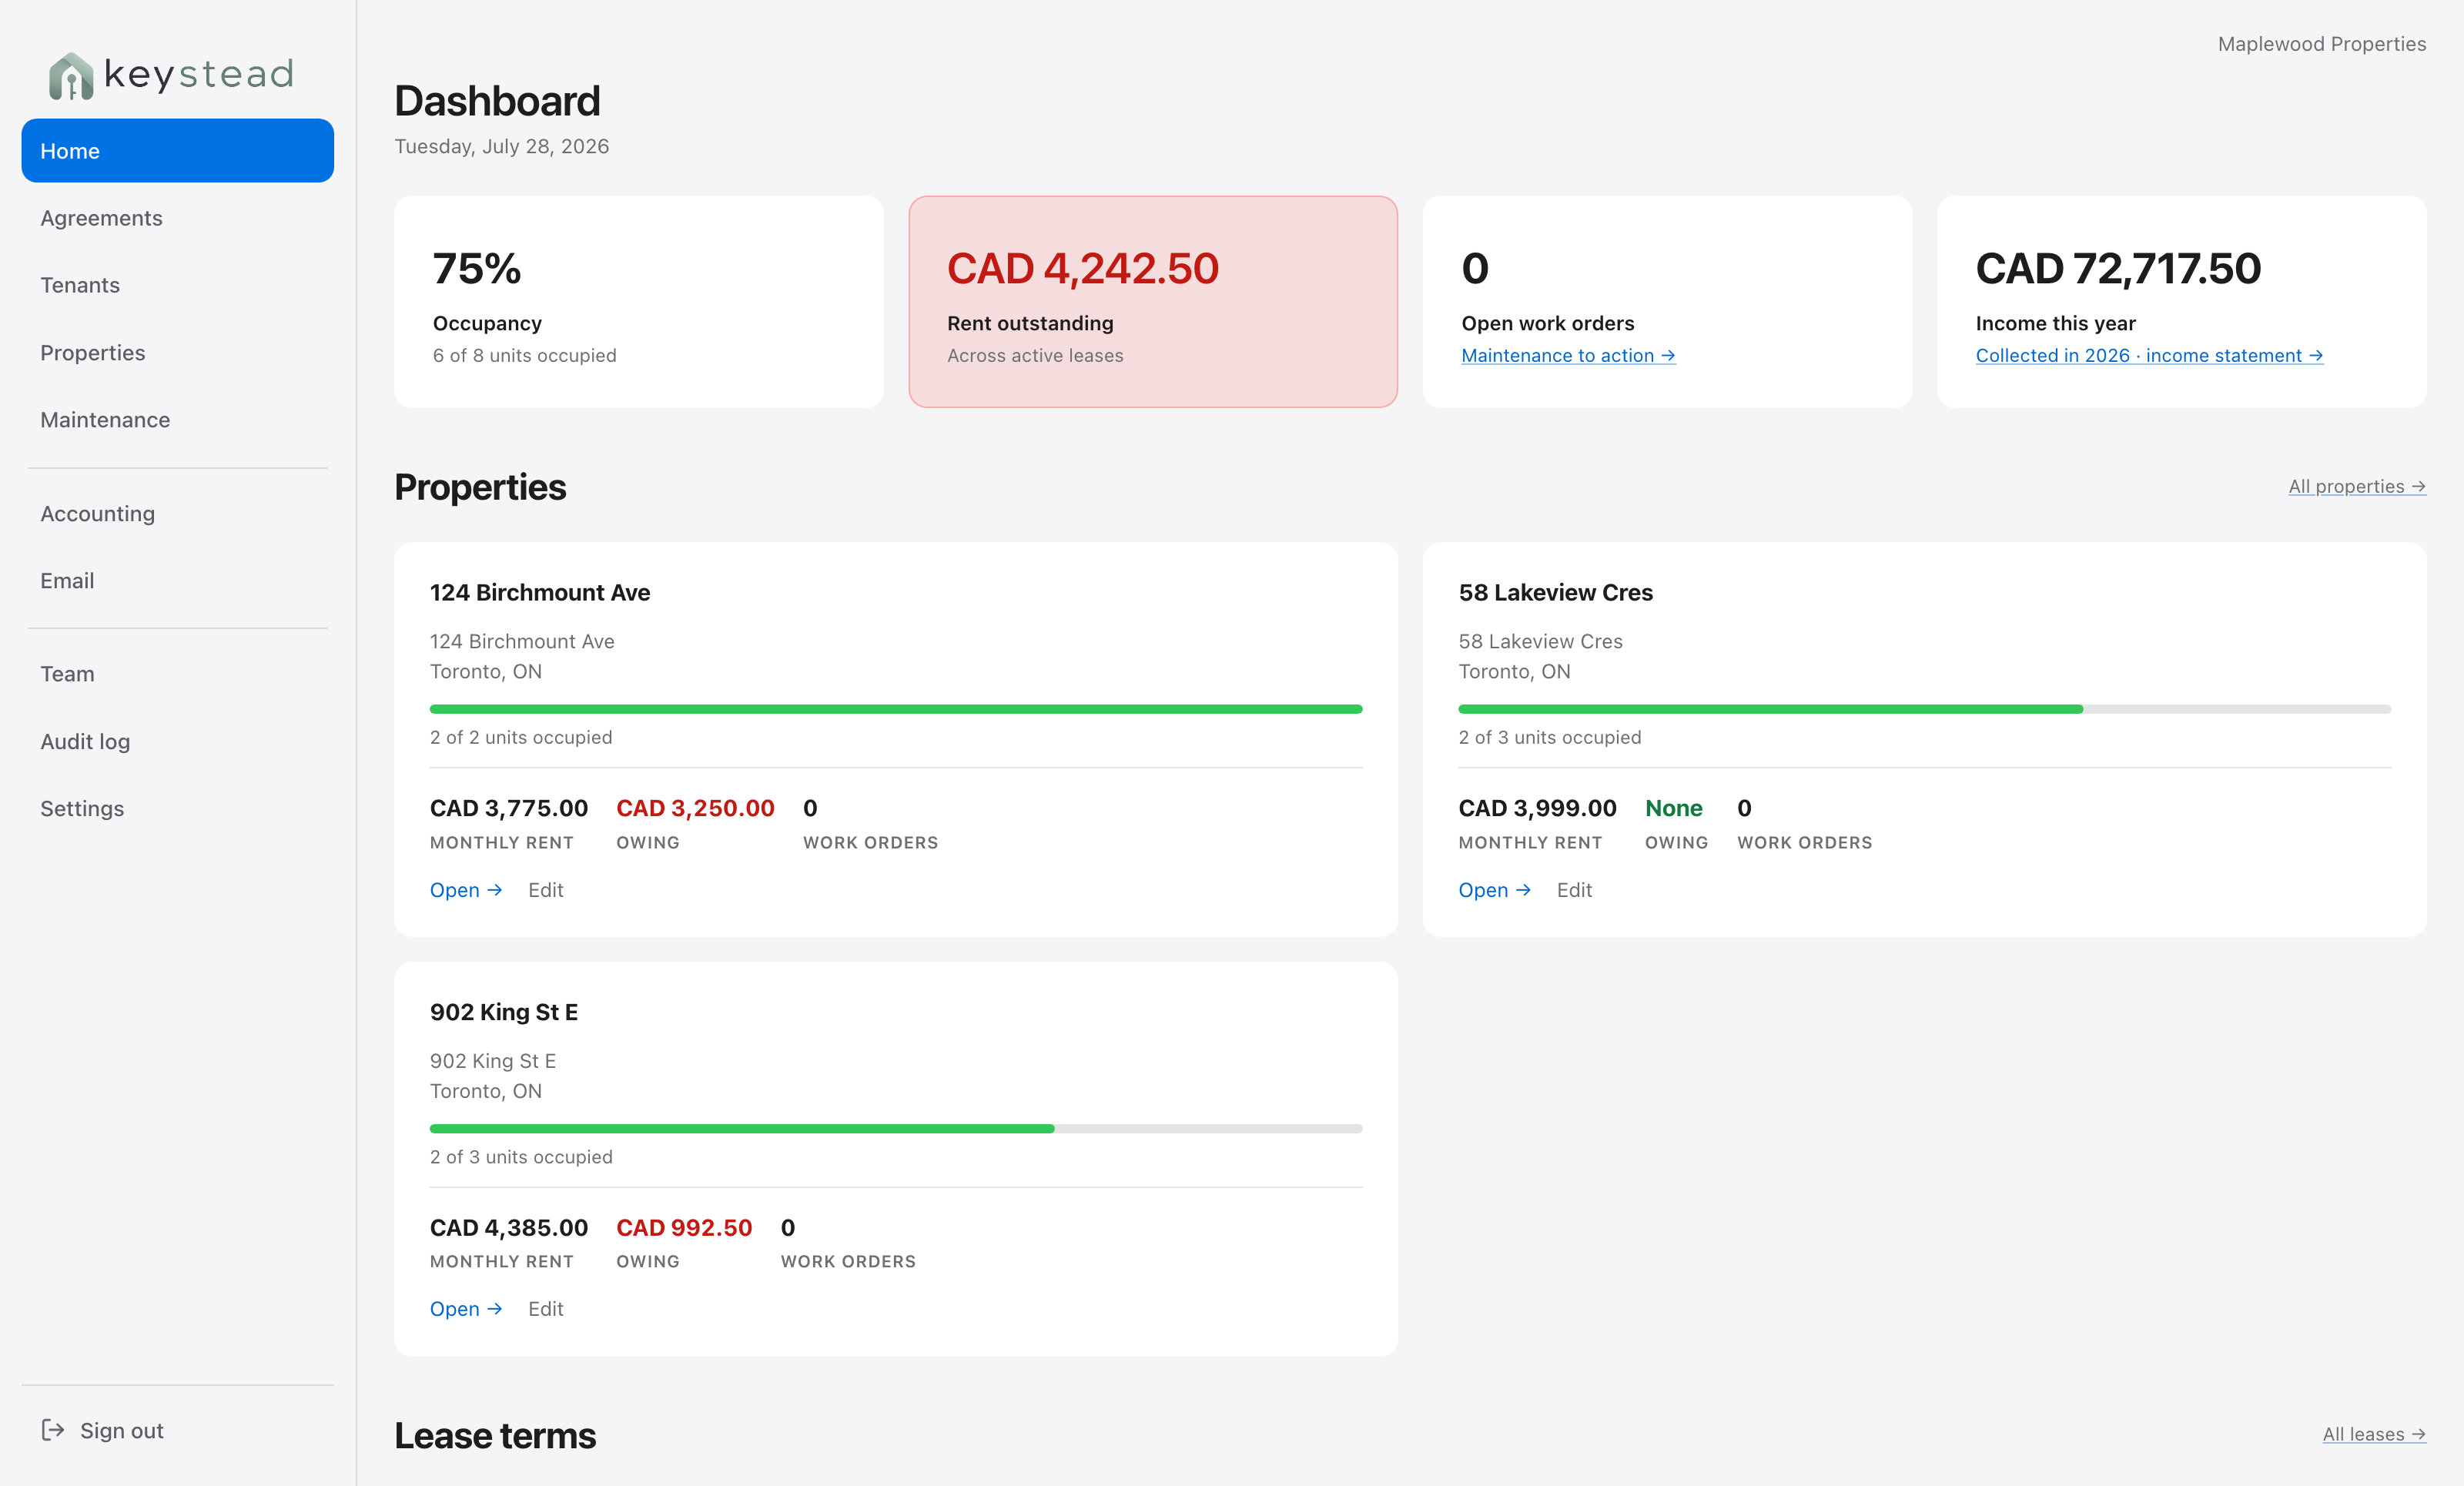Image resolution: width=2464 pixels, height=1486 pixels.
Task: Click the Maplewood Properties account name
Action: [x=2322, y=44]
